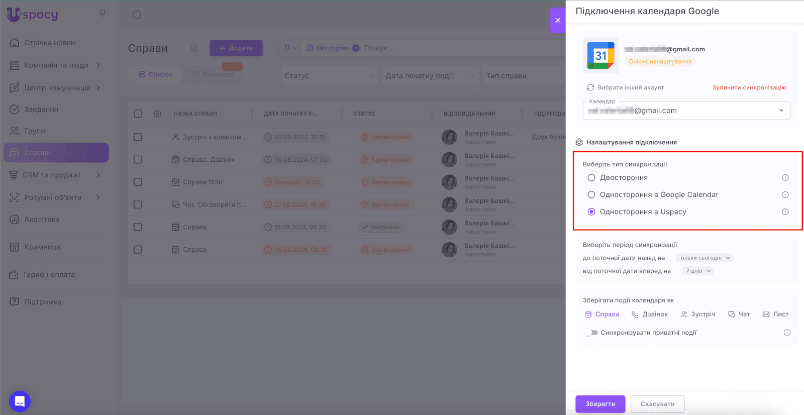
Task: Switch to the Календар view tab
Action: tap(213, 74)
